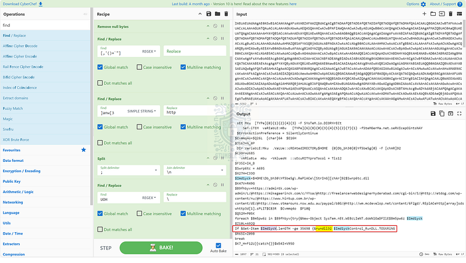The width and height of the screenshot is (466, 263).
Task: Expand the Arithmetic / Logic category
Action: pos(45,192)
